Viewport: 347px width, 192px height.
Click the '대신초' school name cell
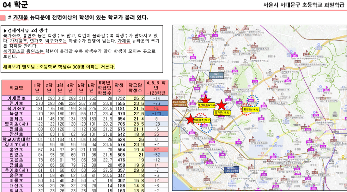coord(16,186)
